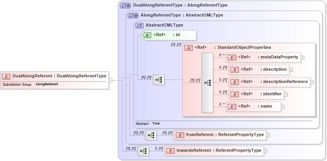This screenshot has width=327, height=161.
Task: Click the AbstractGMLType title text
Action: click(x=164, y=25)
